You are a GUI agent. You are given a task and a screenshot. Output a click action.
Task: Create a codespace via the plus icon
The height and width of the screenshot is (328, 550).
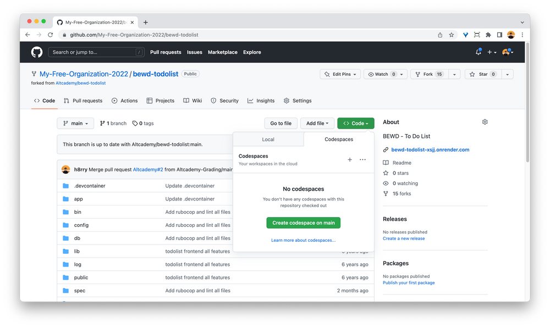coord(350,159)
